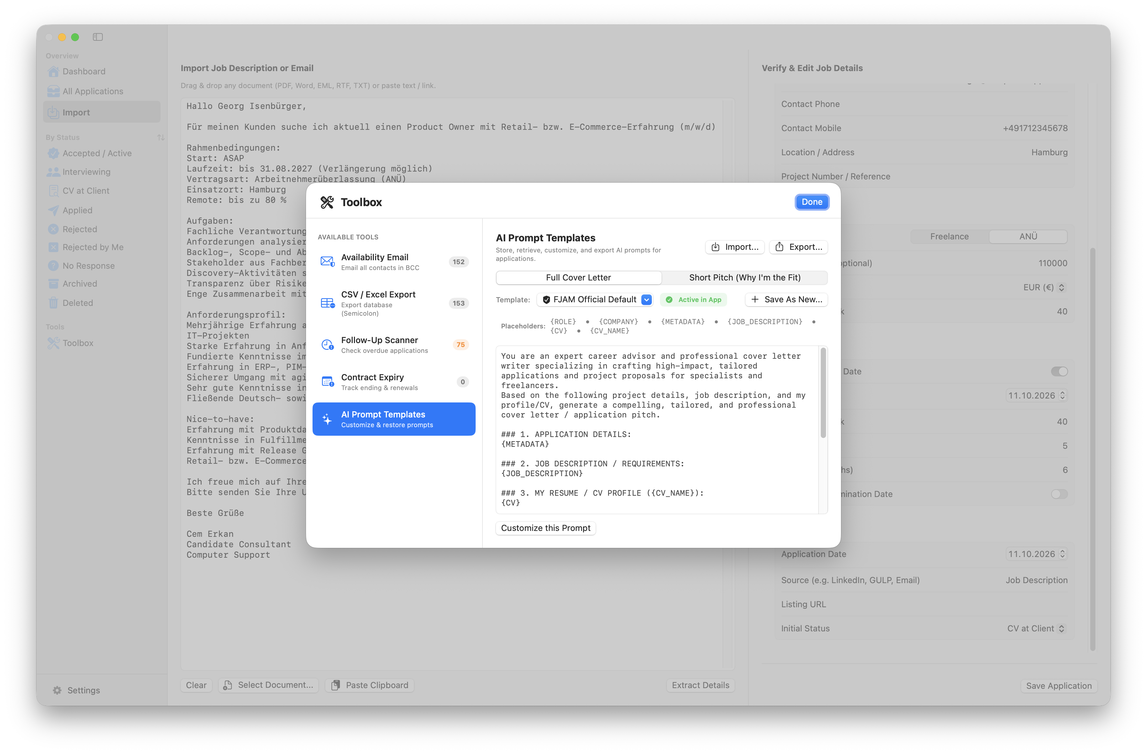Viewport: 1147px width, 754px height.
Task: Click inside the AI prompt template text area
Action: (x=657, y=429)
